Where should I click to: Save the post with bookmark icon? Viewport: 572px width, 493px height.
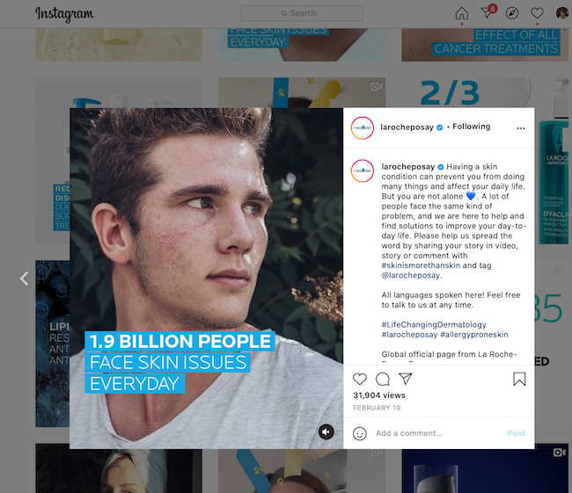pos(519,379)
